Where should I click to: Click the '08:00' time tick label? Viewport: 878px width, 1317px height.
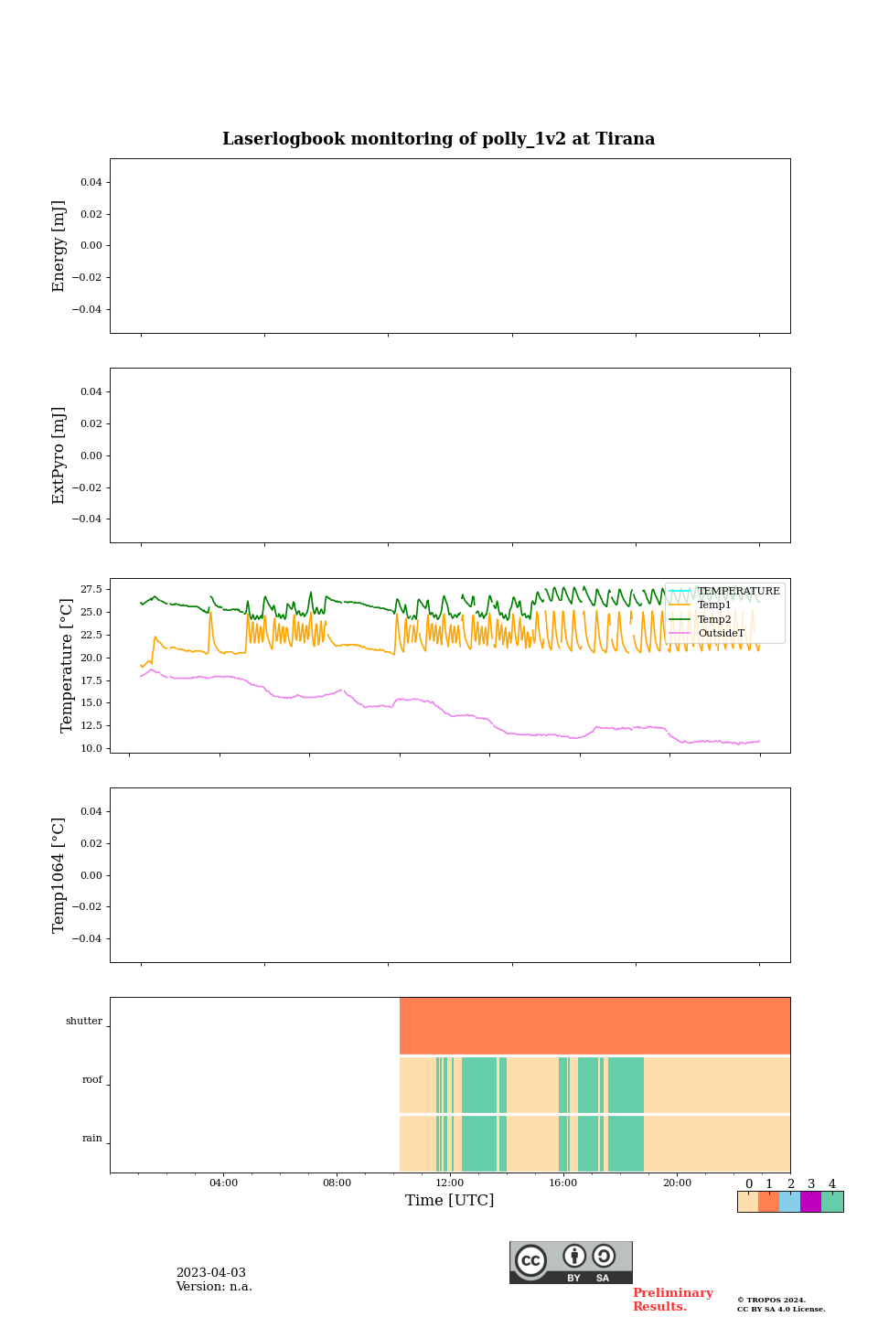[337, 1183]
